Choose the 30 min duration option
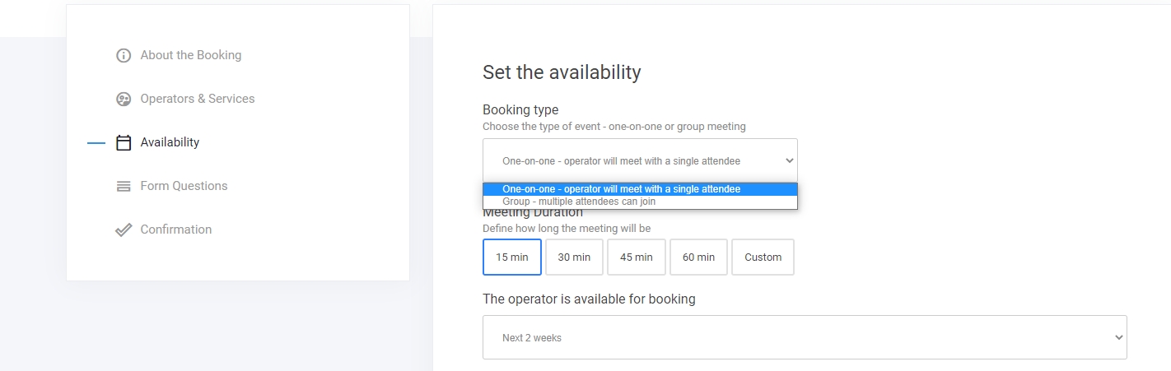The height and width of the screenshot is (371, 1171). tap(574, 257)
